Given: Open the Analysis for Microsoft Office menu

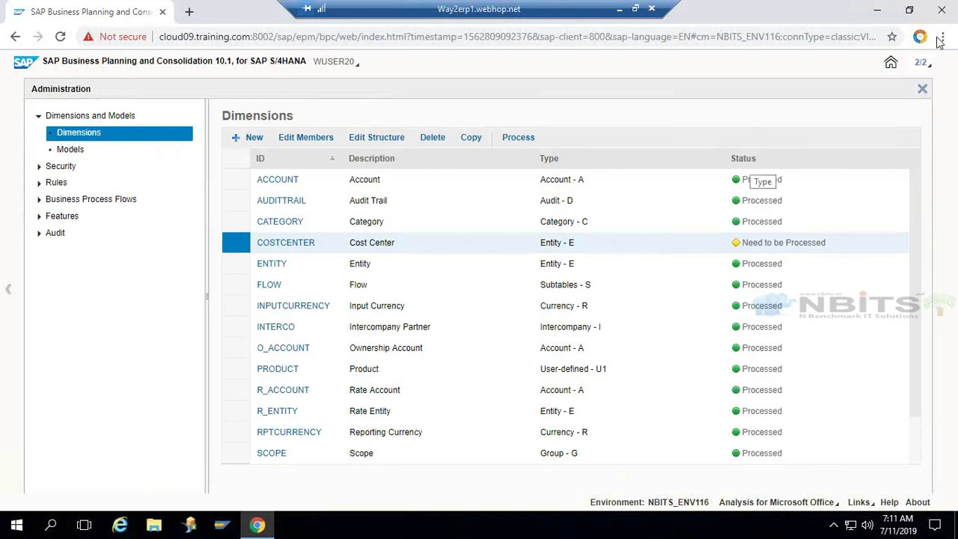Looking at the screenshot, I should 779,503.
